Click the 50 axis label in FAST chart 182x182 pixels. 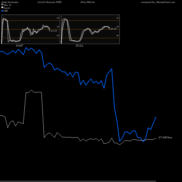point(58,27)
